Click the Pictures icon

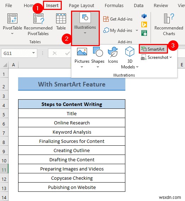[82, 51]
